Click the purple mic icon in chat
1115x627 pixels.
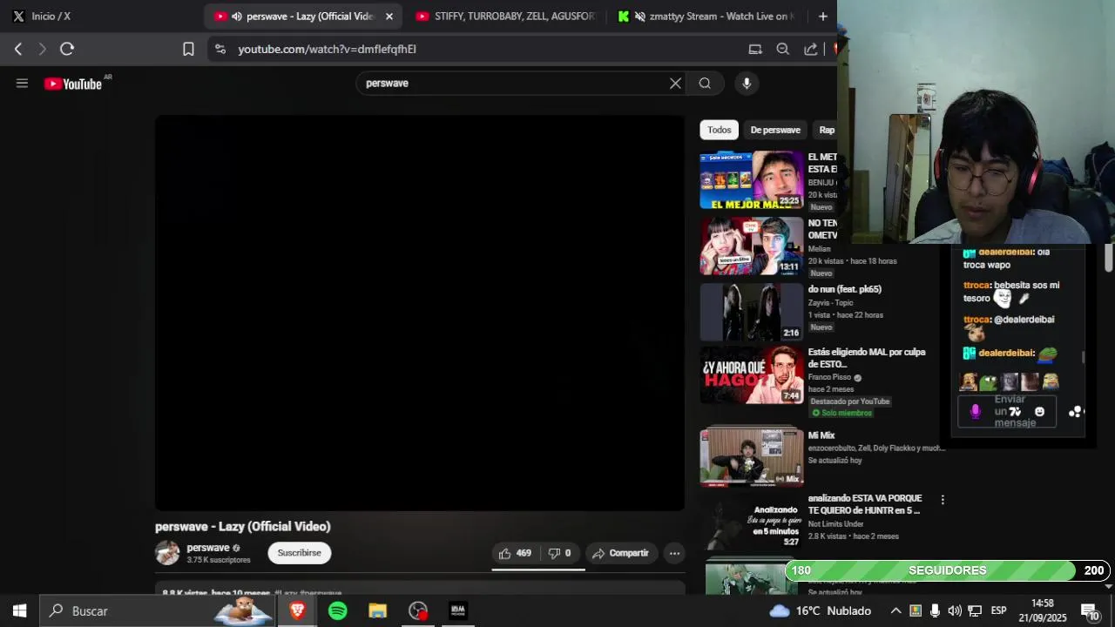976,412
